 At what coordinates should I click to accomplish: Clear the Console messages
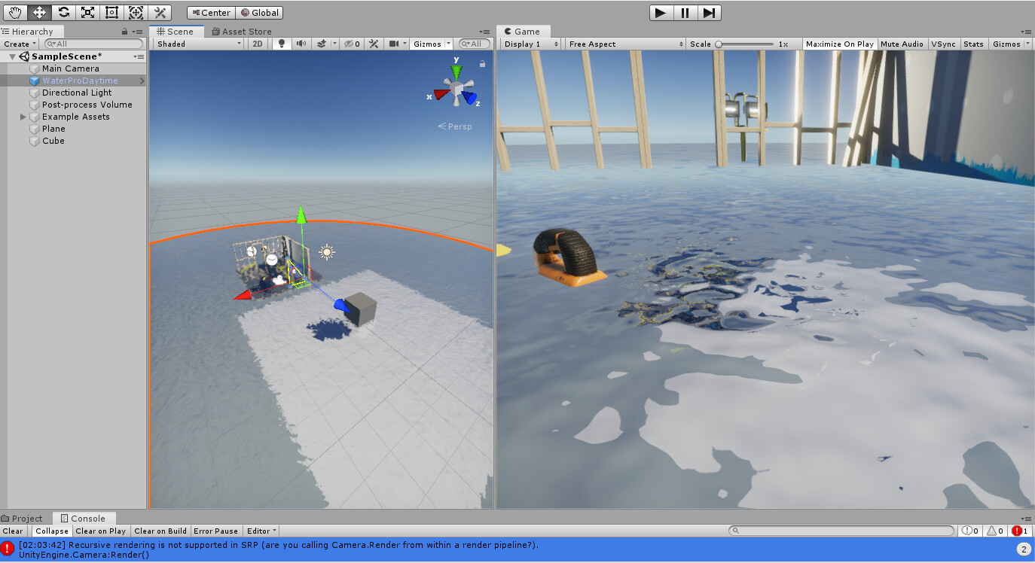pos(13,531)
